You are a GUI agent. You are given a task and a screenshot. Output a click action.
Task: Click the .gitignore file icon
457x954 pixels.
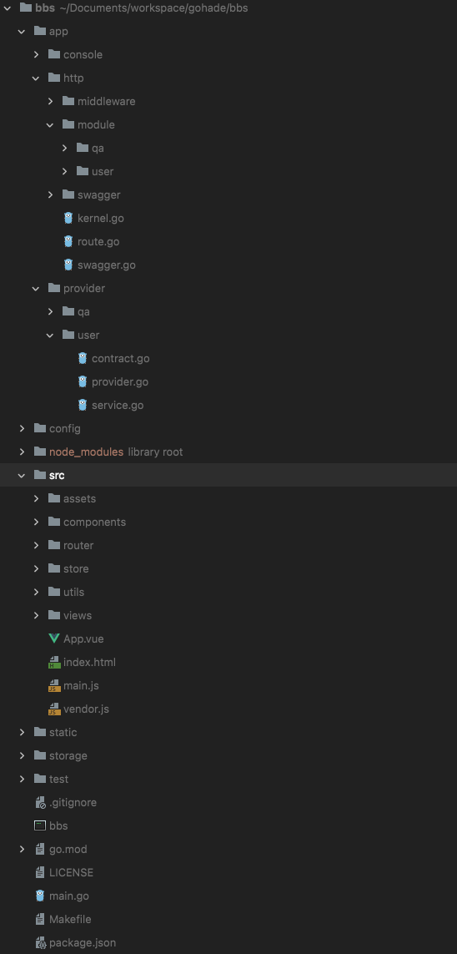[x=40, y=802]
